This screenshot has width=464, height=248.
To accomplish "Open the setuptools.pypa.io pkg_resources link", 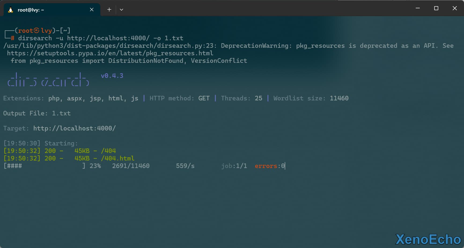I will point(110,53).
